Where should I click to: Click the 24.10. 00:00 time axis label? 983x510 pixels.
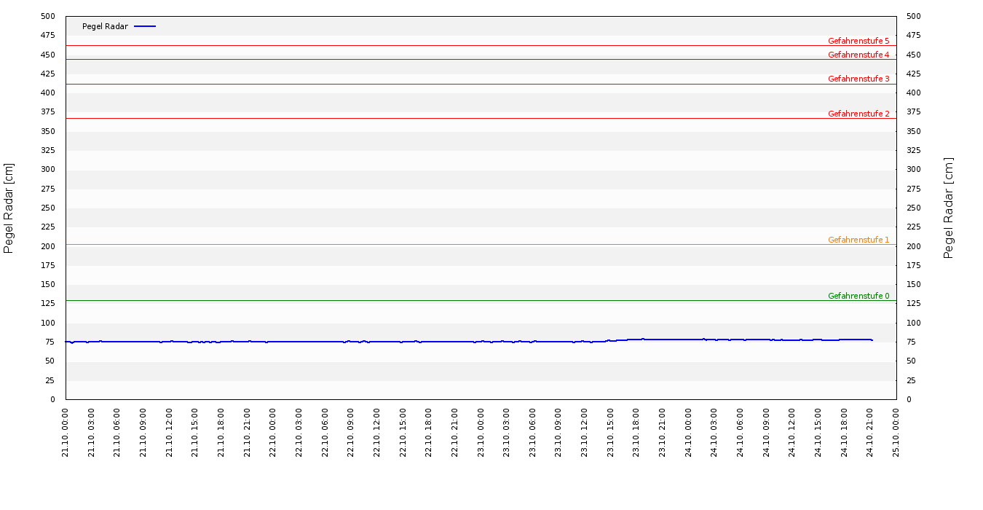pyautogui.click(x=688, y=433)
